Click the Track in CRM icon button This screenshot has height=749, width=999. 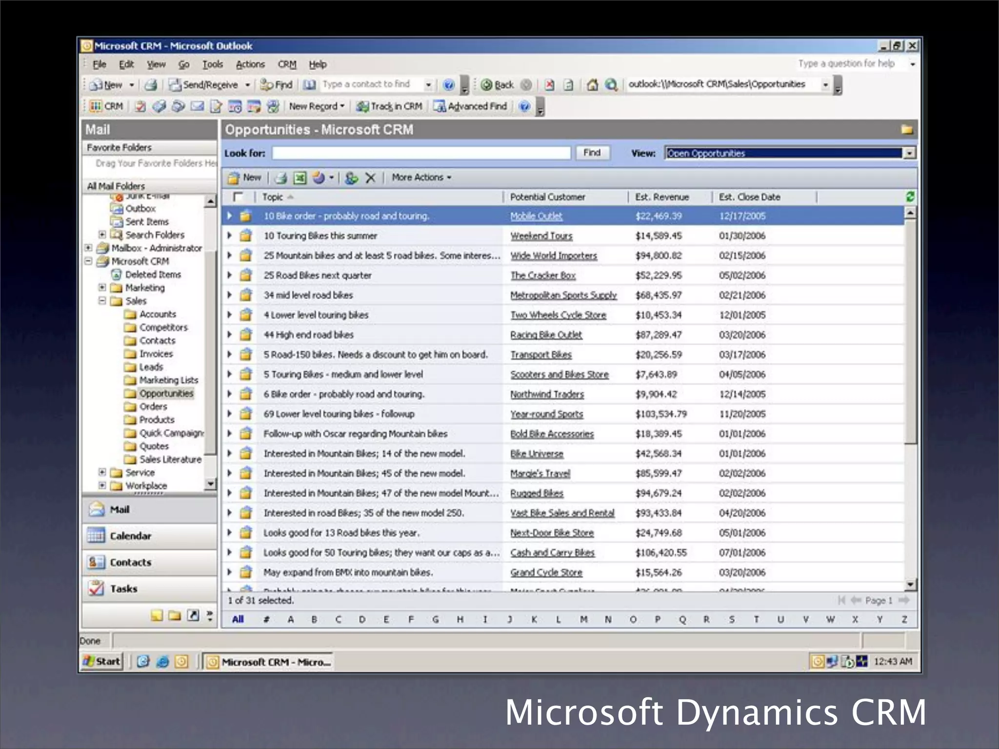pos(389,106)
